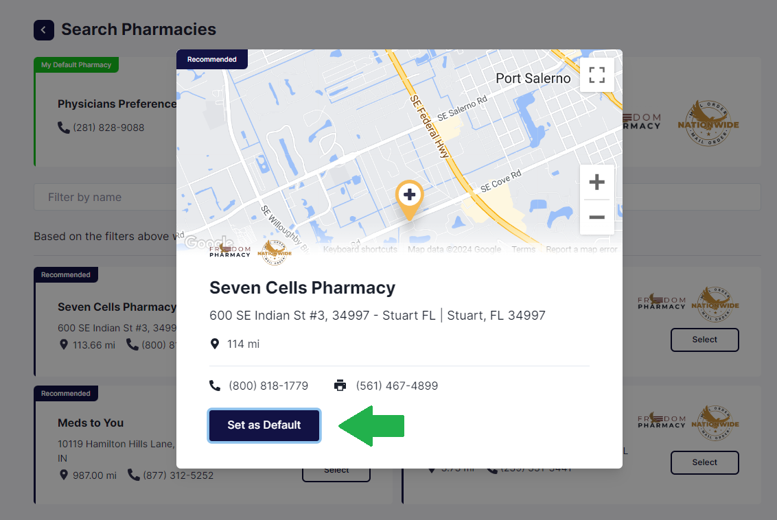Click the fax icon beside (561) 467-4899

340,386
